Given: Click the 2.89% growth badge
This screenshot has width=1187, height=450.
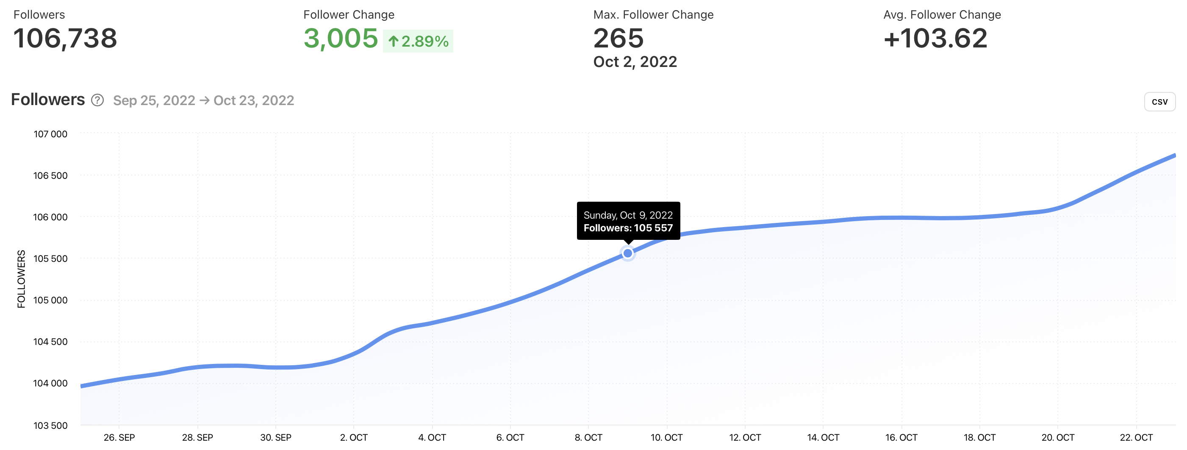Looking at the screenshot, I should [419, 42].
